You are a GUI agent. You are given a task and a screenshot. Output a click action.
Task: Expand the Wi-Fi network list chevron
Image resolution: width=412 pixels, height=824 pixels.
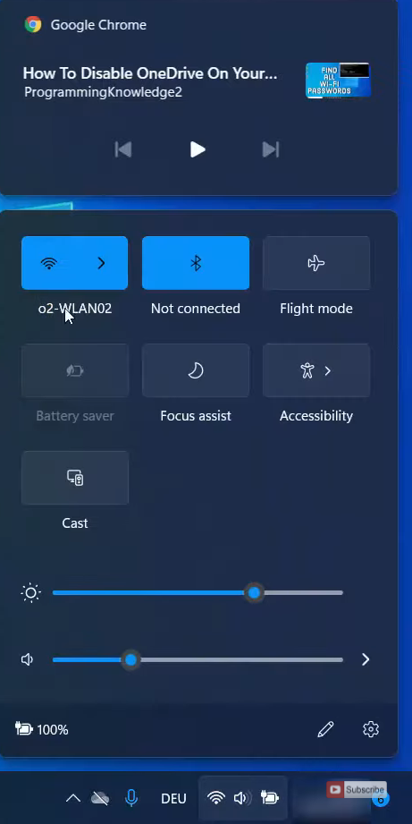coord(102,263)
